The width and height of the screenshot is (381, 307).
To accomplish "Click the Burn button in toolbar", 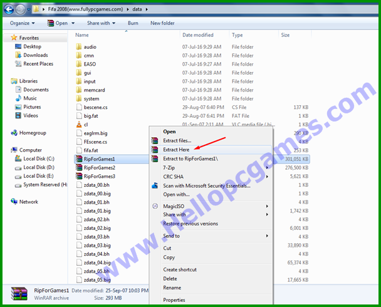I will click(x=133, y=23).
